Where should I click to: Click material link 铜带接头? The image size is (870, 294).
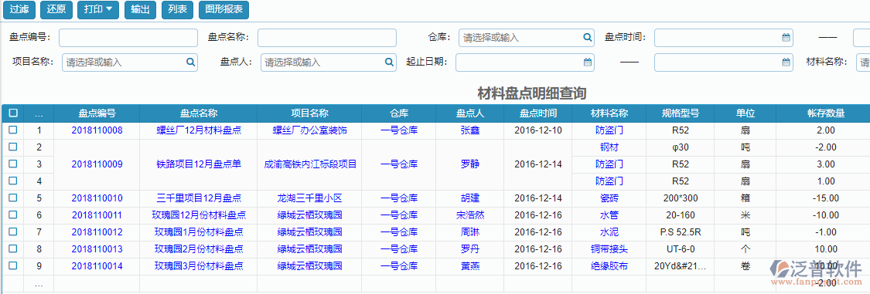609,248
